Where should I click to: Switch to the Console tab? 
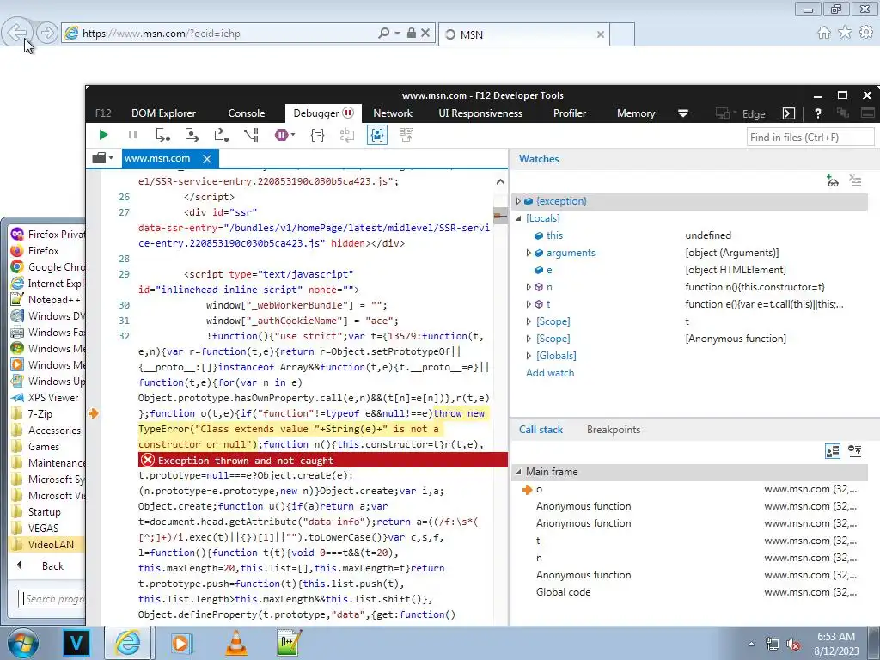coord(247,113)
